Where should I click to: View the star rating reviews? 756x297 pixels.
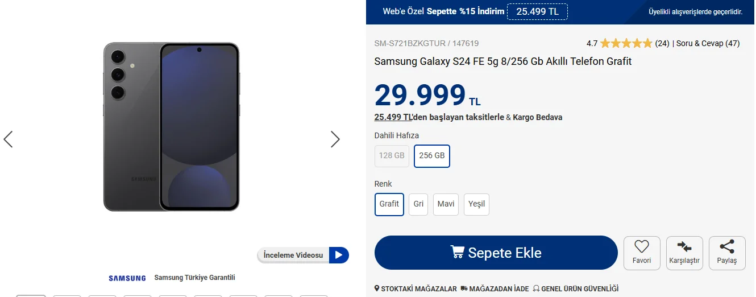point(626,43)
